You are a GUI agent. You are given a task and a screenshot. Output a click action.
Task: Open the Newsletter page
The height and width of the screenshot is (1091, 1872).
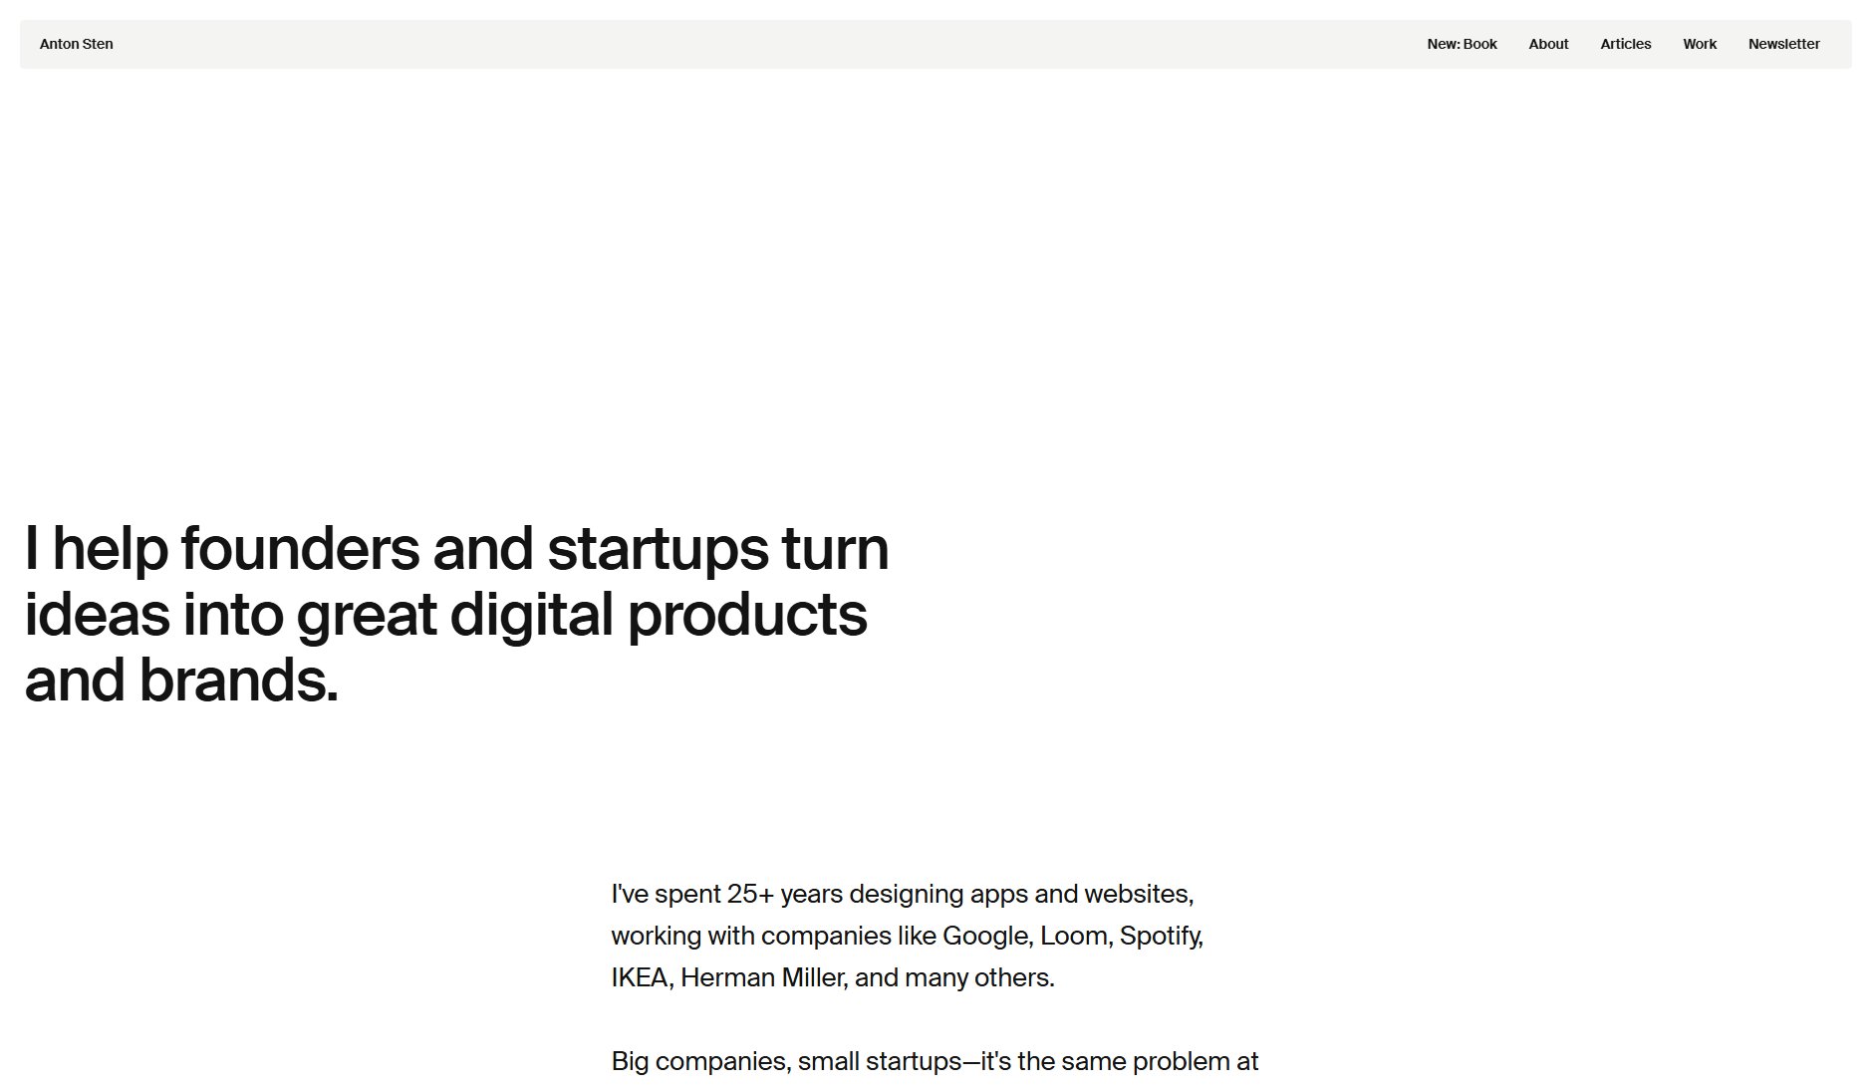click(1783, 44)
